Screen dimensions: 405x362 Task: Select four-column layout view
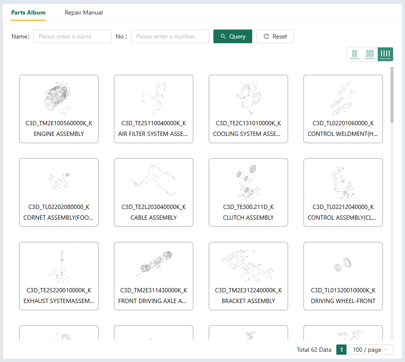point(385,54)
